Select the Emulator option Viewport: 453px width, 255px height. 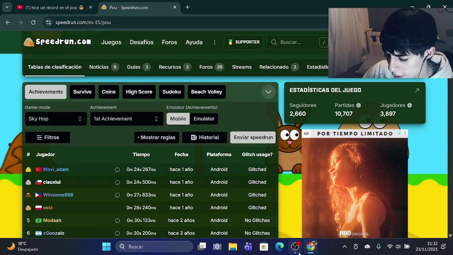[204, 119]
